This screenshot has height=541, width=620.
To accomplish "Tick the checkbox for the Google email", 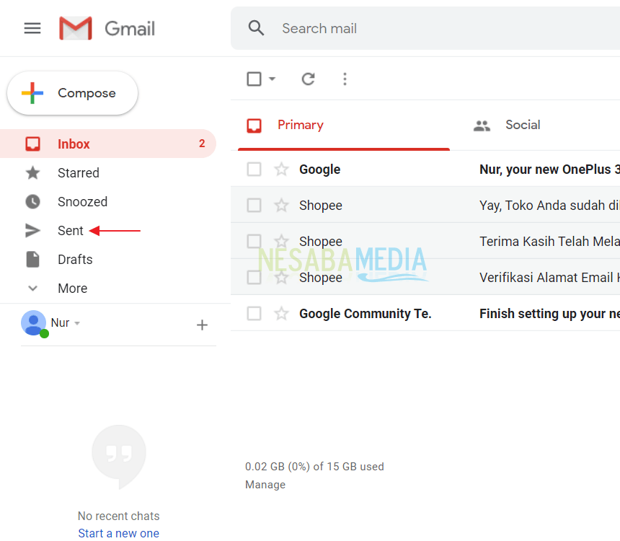I will click(x=254, y=170).
